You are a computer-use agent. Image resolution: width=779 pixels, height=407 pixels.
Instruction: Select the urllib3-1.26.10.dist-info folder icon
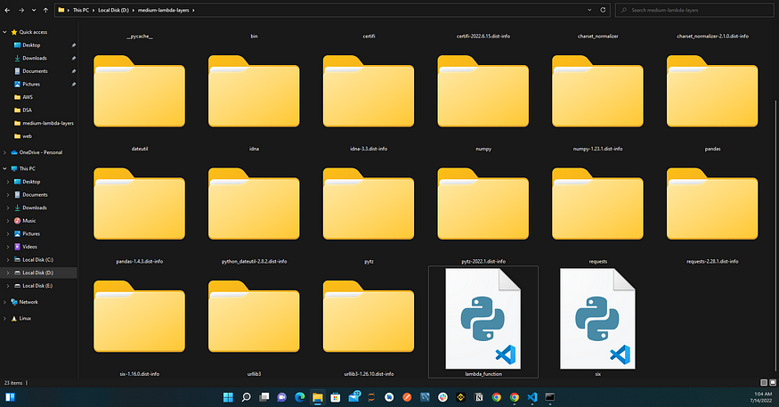tap(369, 316)
